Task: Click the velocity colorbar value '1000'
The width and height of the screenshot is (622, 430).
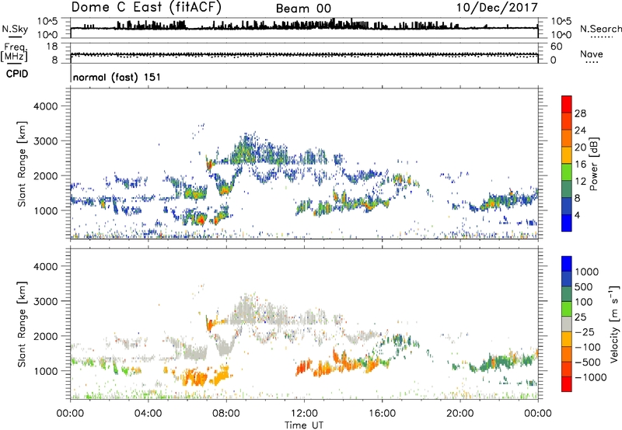Action: pos(587,272)
